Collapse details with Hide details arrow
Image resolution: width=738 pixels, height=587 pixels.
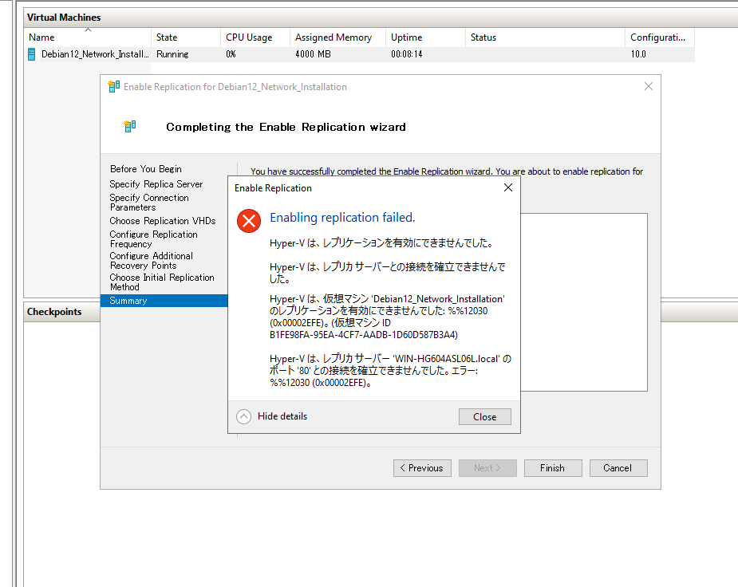244,417
